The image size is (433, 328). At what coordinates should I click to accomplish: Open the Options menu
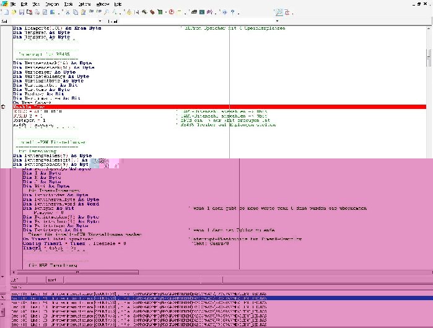coord(84,4)
